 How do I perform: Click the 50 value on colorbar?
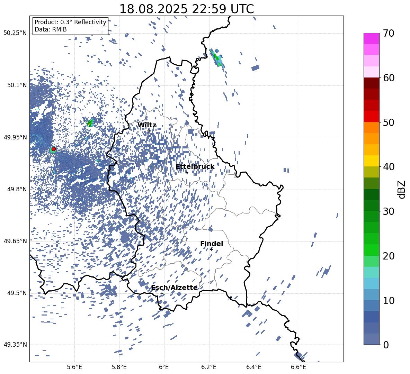pyautogui.click(x=389, y=122)
